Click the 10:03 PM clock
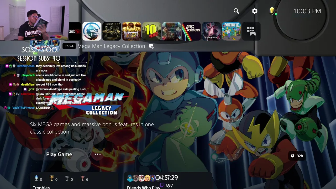This screenshot has height=189, width=336. (x=307, y=11)
